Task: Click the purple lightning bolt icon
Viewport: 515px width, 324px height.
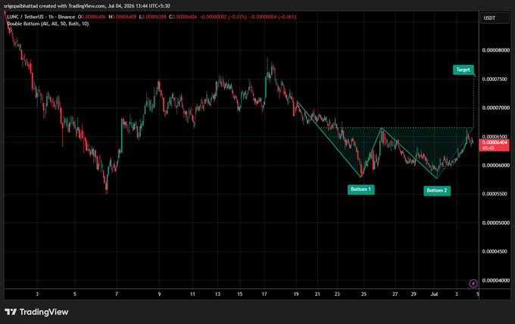Action: click(x=473, y=283)
